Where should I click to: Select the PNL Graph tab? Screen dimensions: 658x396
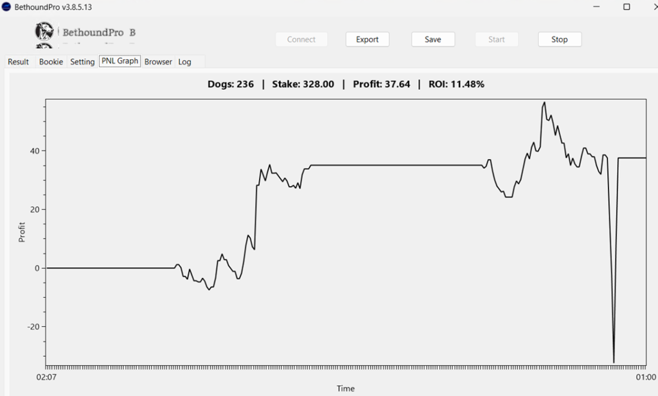tap(120, 61)
